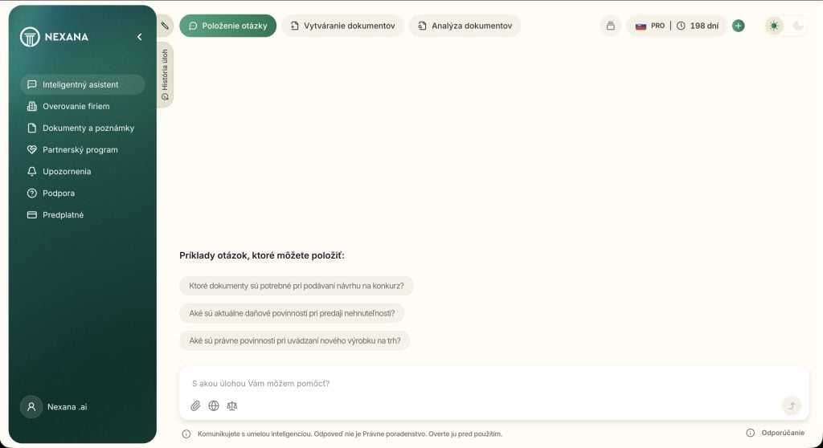Expand the História úloh side panel
823x448 pixels.
pos(165,75)
